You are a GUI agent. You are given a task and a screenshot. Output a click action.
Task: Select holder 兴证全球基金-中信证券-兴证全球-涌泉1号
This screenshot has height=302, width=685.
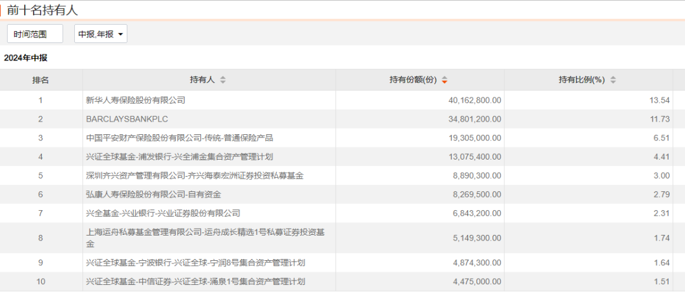click(x=195, y=282)
